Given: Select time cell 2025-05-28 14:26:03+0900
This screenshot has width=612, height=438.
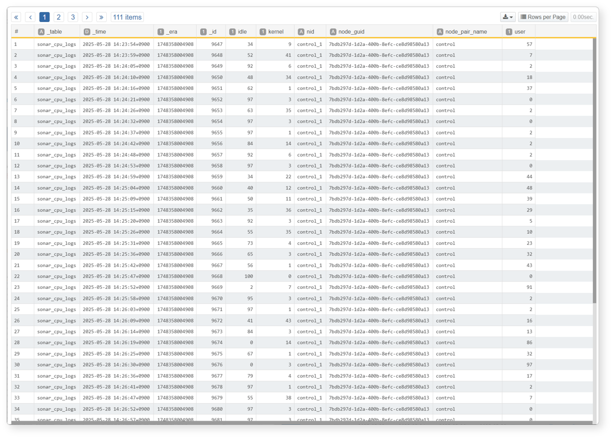Looking at the screenshot, I should [117, 310].
